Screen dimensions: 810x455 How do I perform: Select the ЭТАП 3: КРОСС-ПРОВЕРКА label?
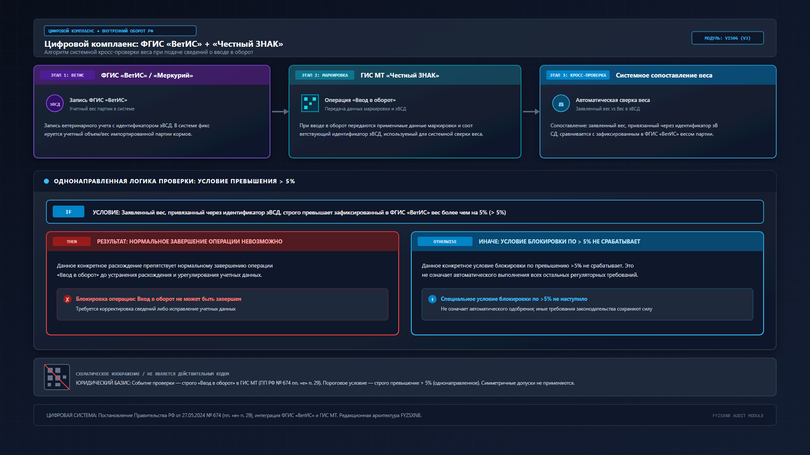(x=578, y=75)
